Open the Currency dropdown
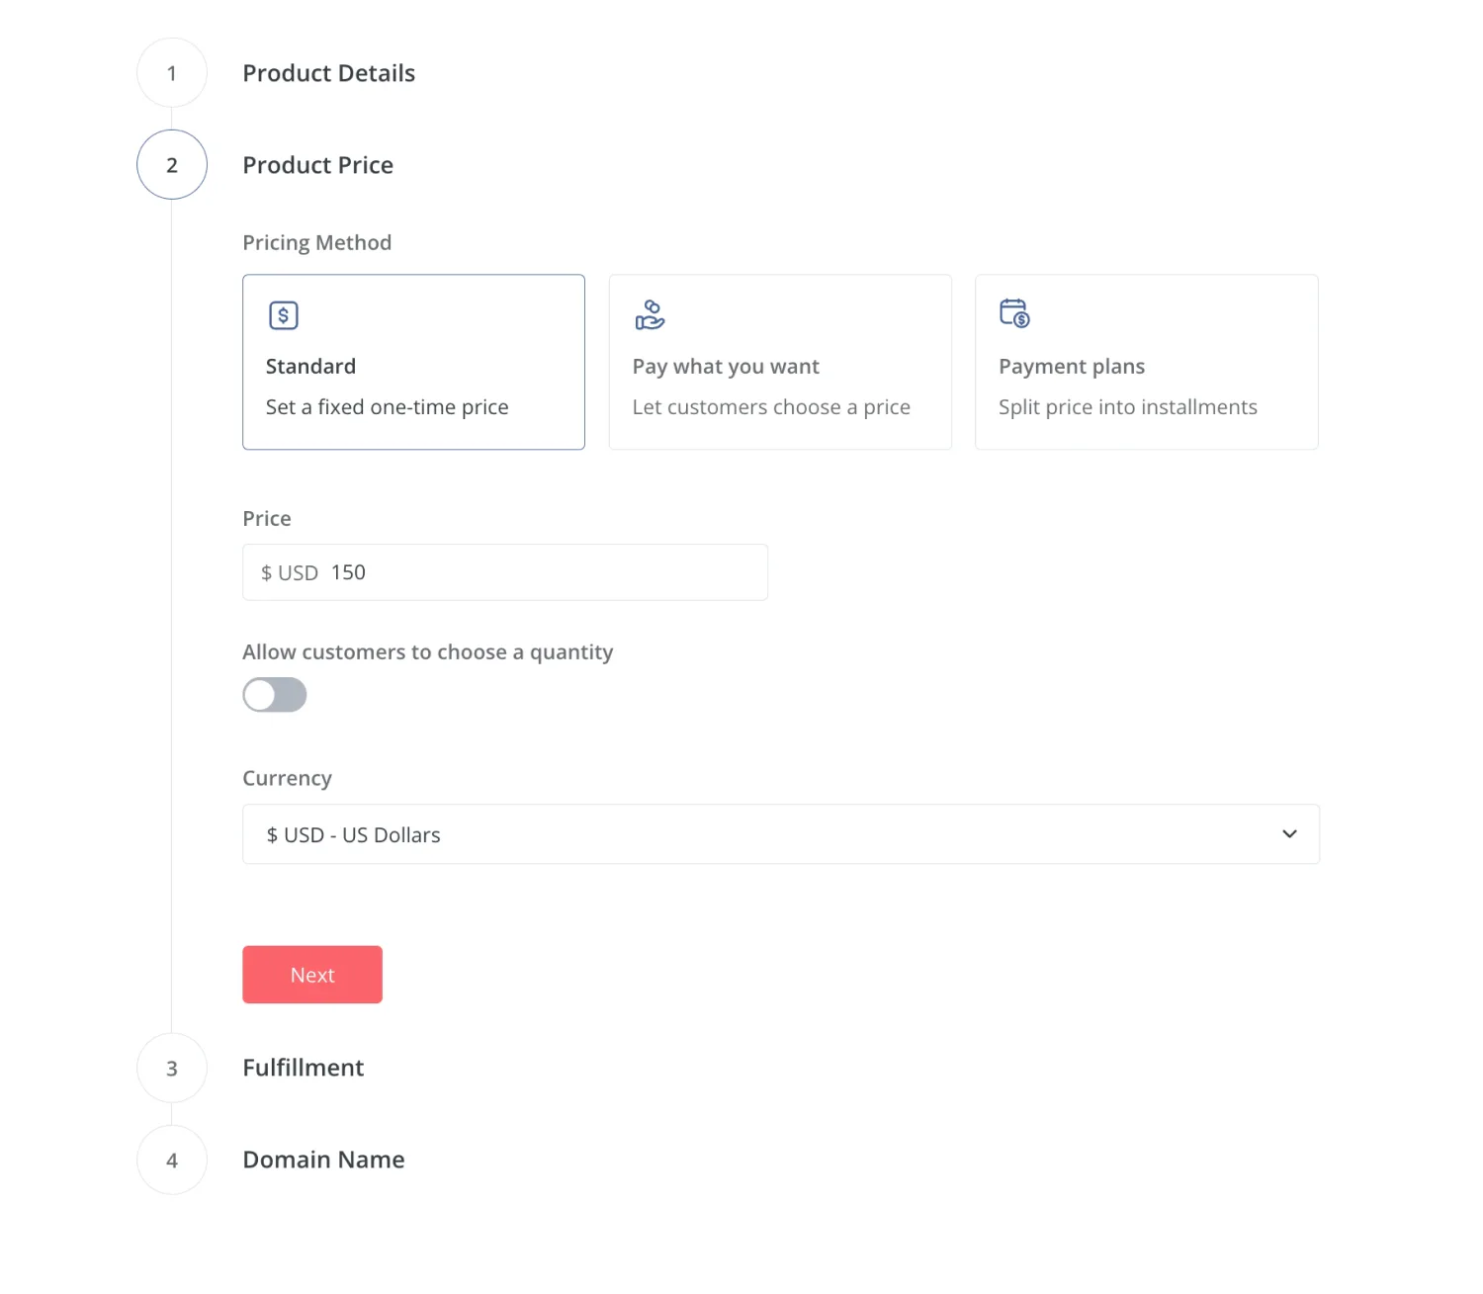The height and width of the screenshot is (1294, 1483). click(x=780, y=834)
